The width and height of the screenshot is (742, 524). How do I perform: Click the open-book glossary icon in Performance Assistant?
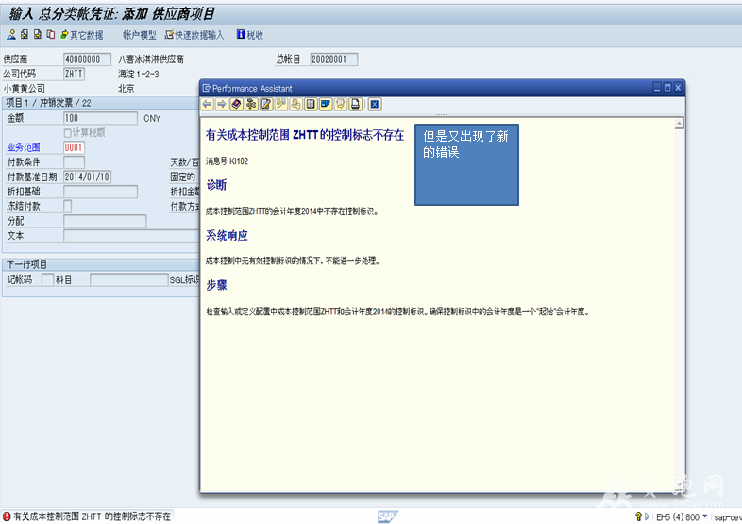click(311, 104)
